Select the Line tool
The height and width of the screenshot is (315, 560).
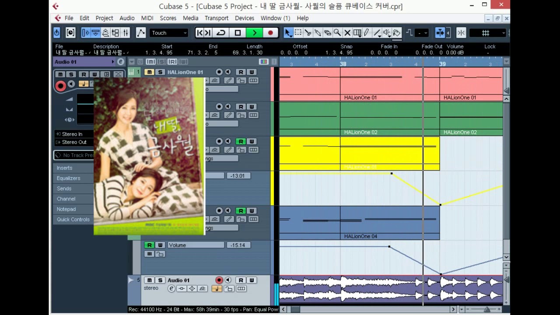[377, 33]
